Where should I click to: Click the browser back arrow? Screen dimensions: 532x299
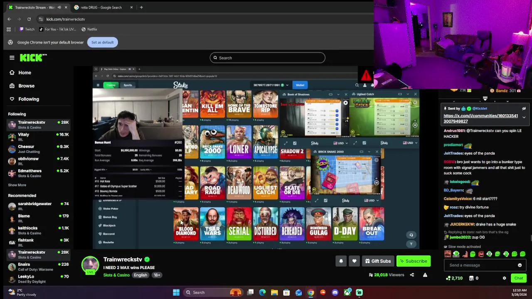(x=9, y=19)
